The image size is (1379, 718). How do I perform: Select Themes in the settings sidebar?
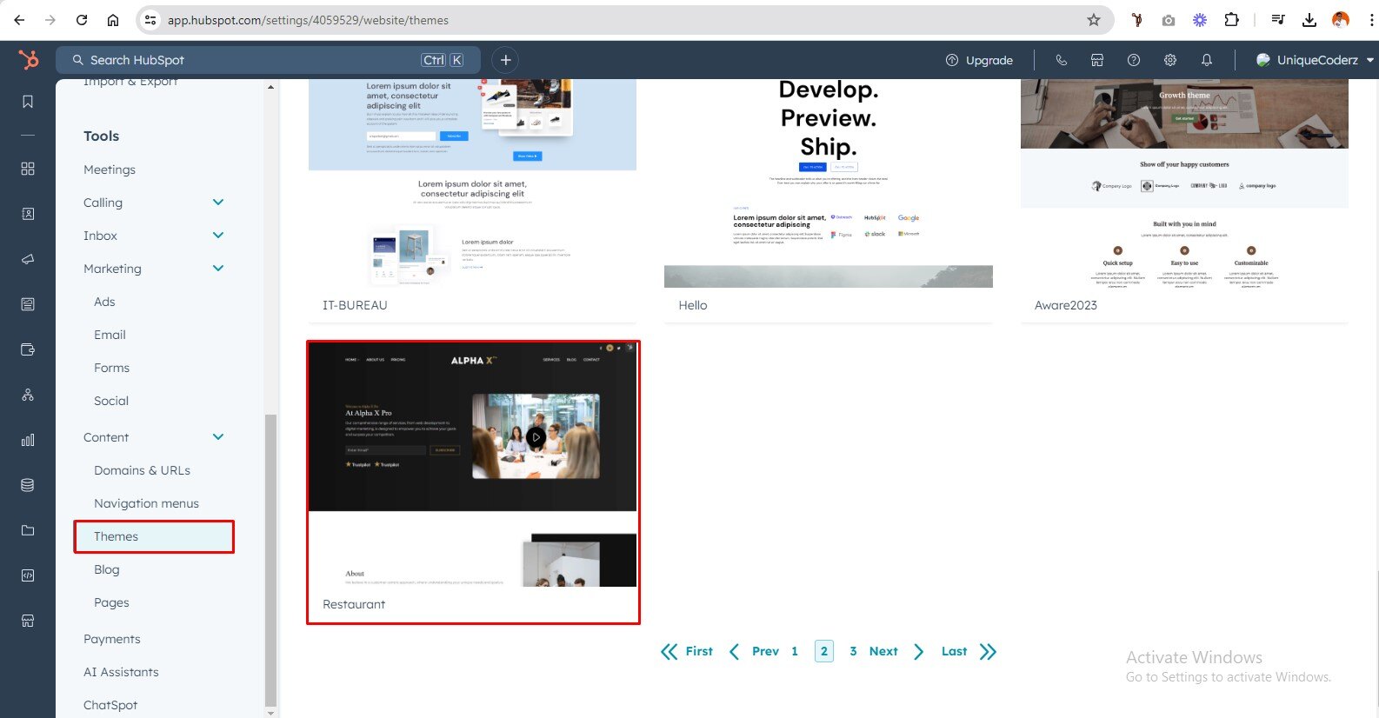(x=117, y=536)
